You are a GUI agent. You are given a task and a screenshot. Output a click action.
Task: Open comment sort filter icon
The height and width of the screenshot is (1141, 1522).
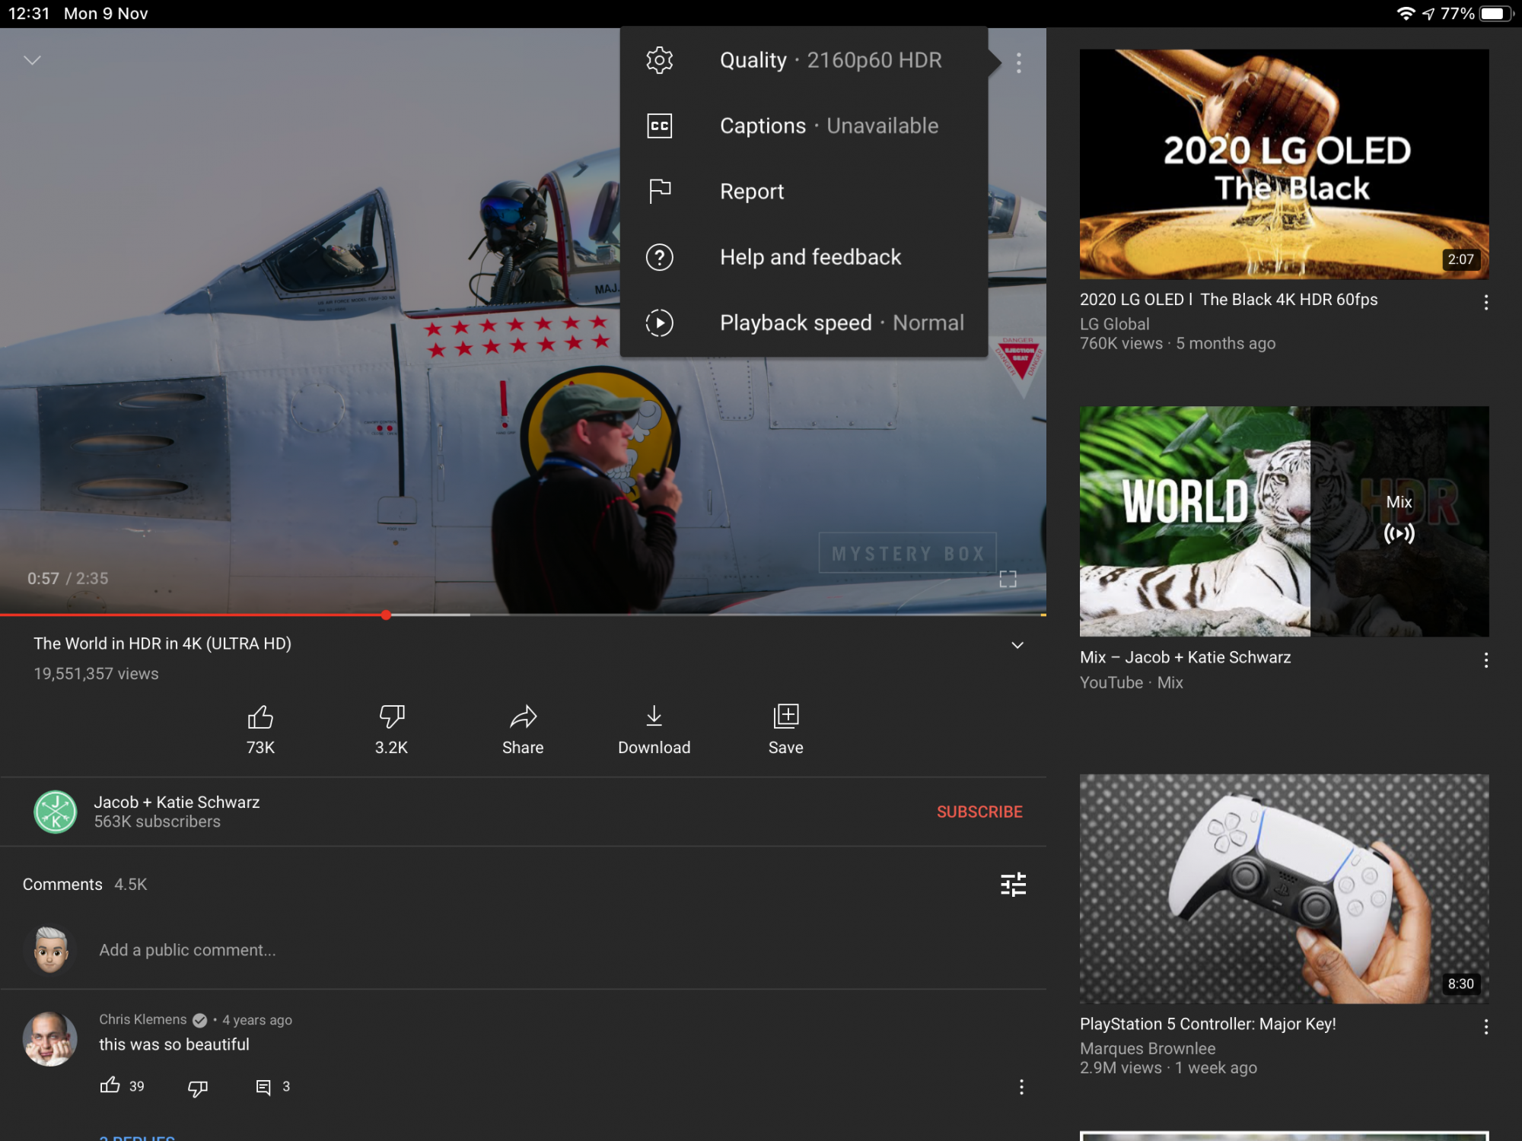coord(1013,885)
